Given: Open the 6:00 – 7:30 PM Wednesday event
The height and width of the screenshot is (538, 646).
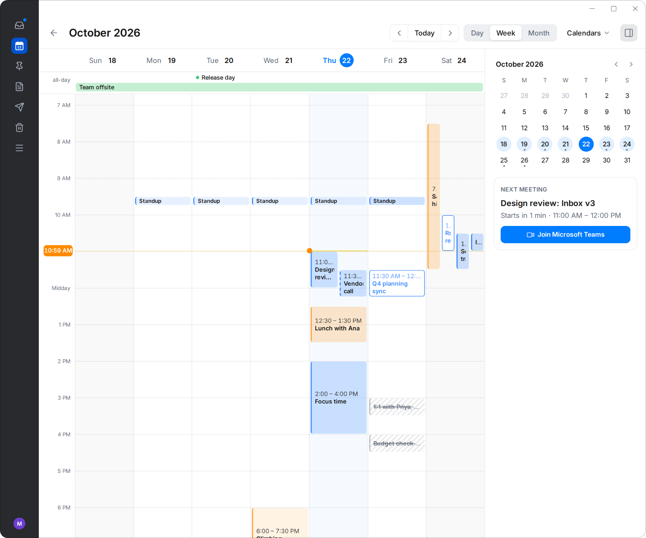Looking at the screenshot, I should (x=280, y=523).
